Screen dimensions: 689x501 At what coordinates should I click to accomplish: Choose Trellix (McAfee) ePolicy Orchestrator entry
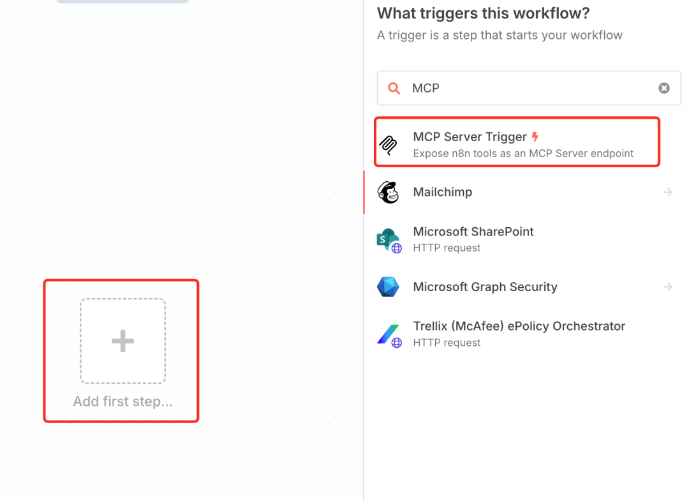coord(524,334)
